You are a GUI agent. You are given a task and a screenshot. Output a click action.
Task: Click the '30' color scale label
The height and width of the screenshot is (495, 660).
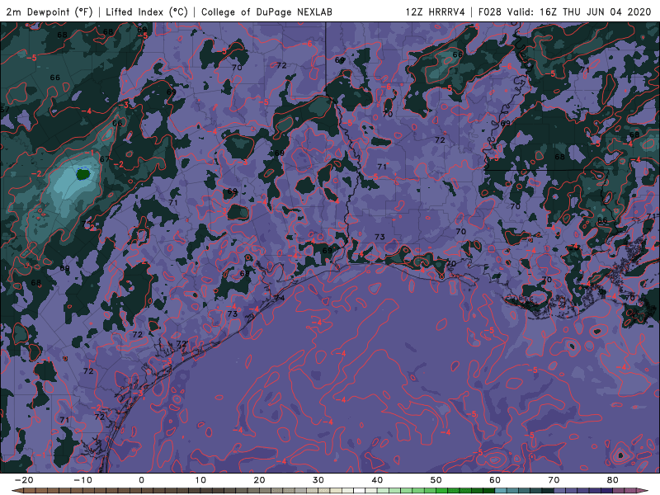click(318, 480)
